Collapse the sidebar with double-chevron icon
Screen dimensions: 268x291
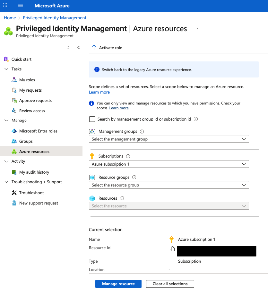(x=78, y=48)
